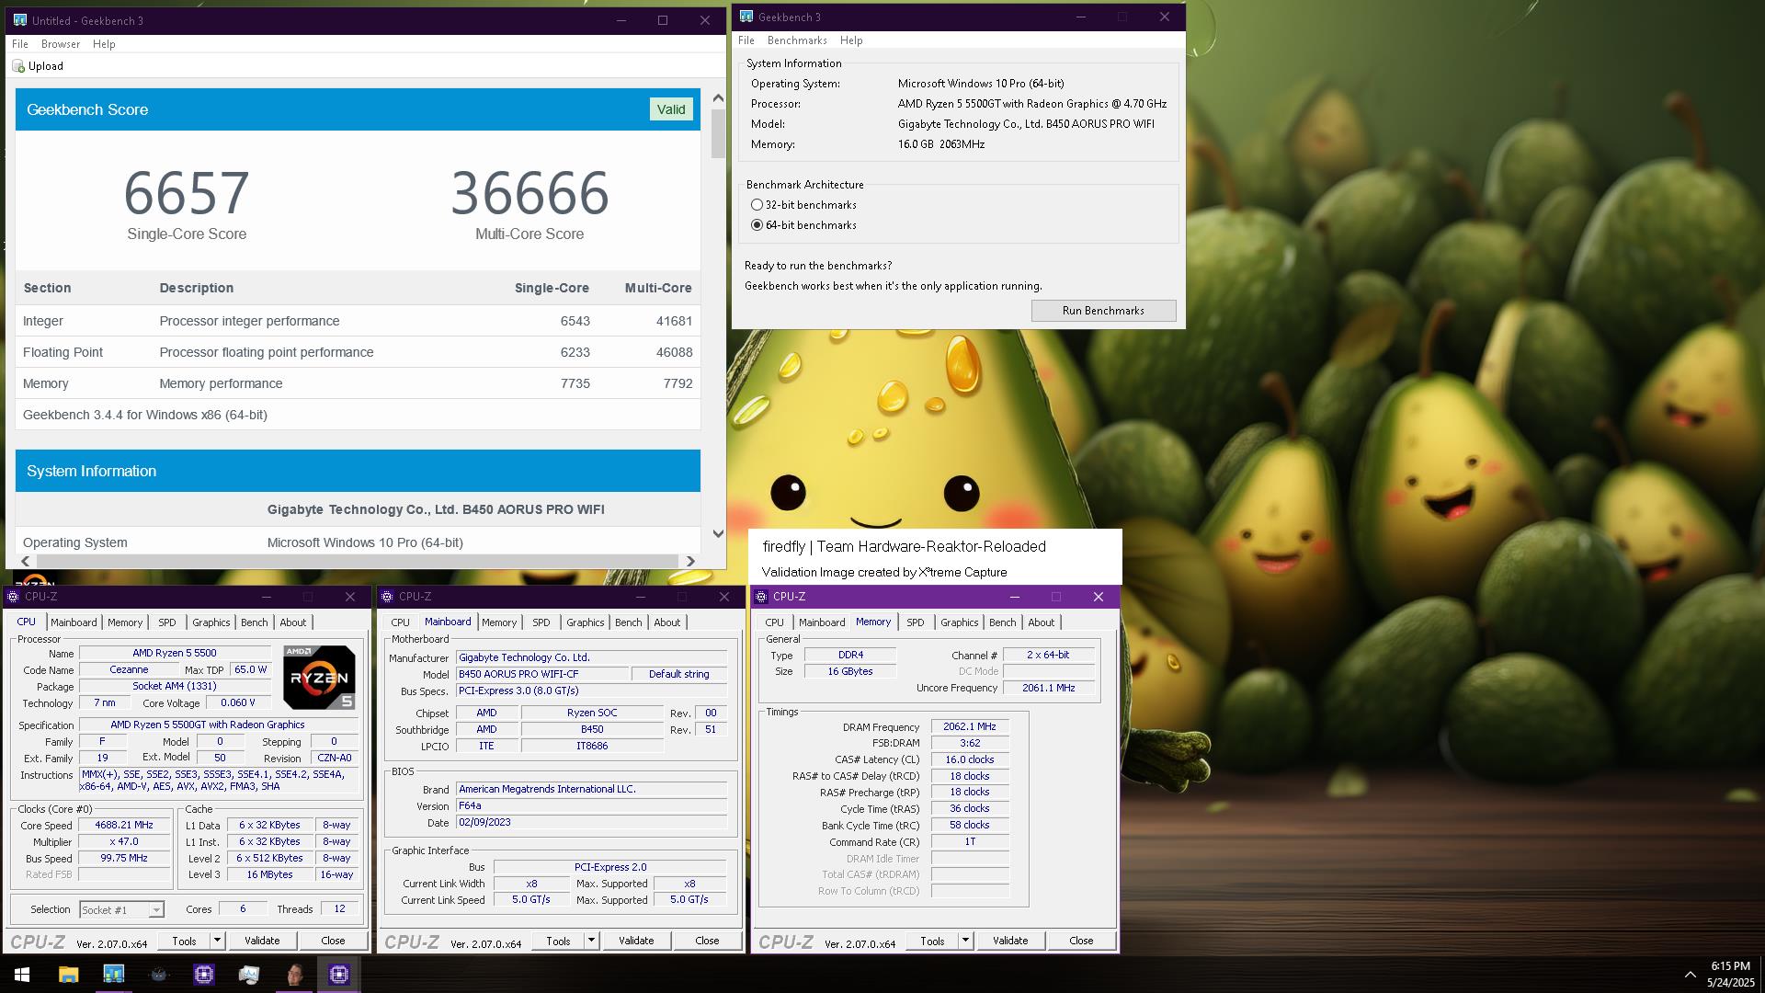Image resolution: width=1765 pixels, height=993 pixels.
Task: Click the horizontal scrollbar thumb in results
Action: click(x=357, y=561)
